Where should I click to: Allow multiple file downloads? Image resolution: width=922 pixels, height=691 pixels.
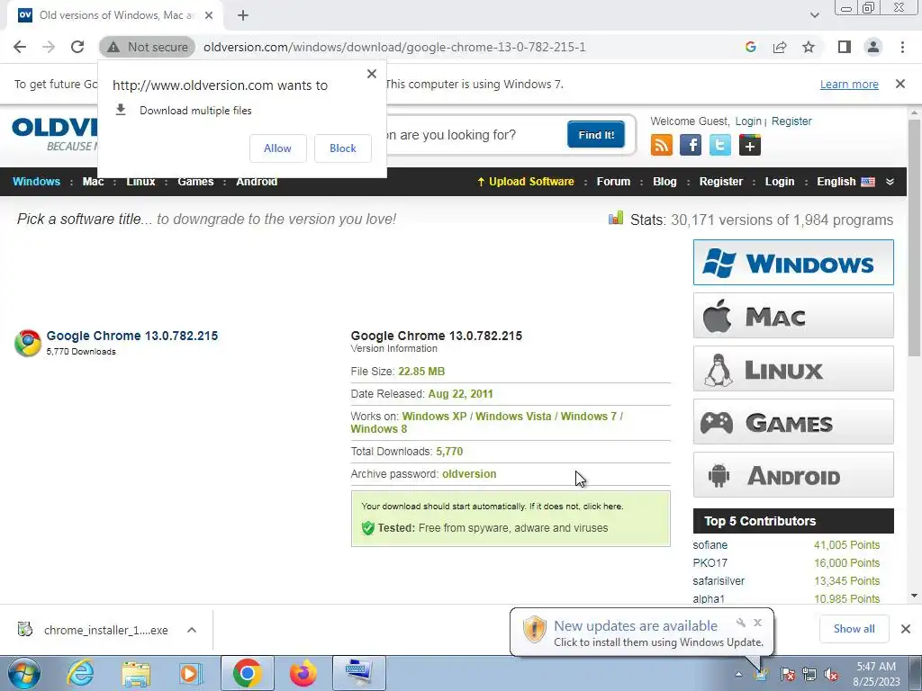coord(277,148)
